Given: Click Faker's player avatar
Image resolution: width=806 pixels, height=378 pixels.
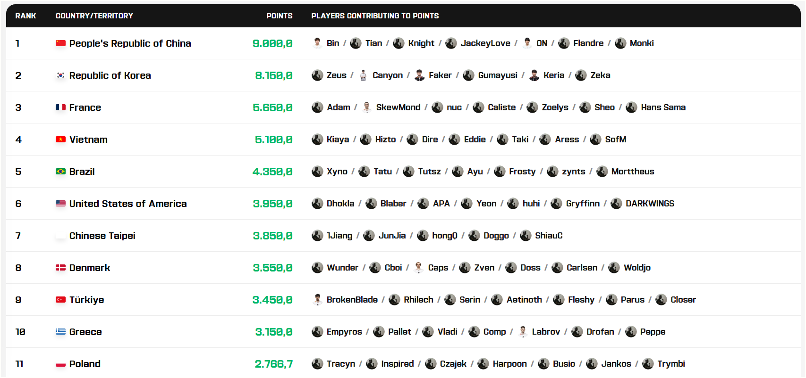Looking at the screenshot, I should pos(419,75).
